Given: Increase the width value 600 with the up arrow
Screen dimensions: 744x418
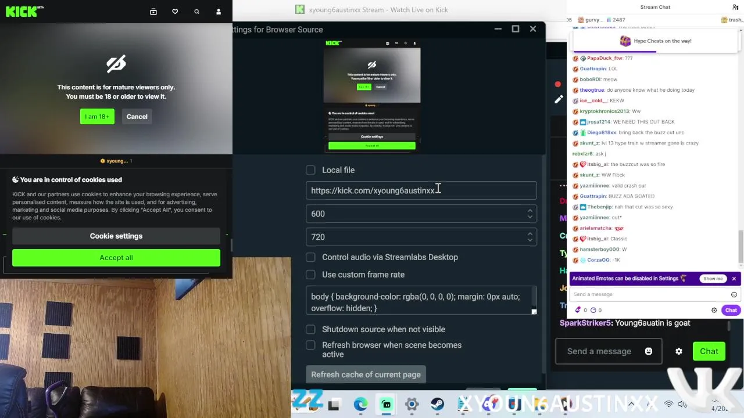Looking at the screenshot, I should pos(530,211).
